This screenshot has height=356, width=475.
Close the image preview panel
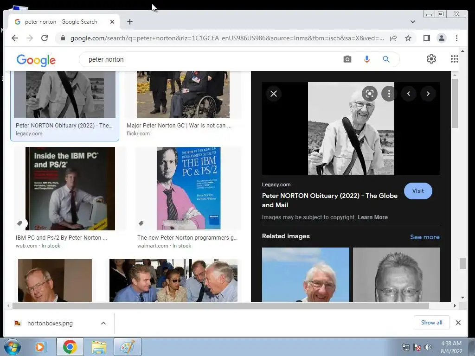pyautogui.click(x=274, y=94)
